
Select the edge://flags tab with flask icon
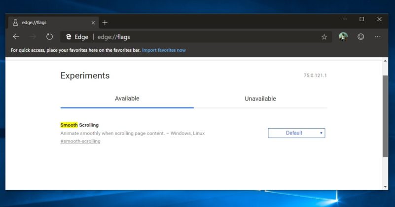(49, 23)
